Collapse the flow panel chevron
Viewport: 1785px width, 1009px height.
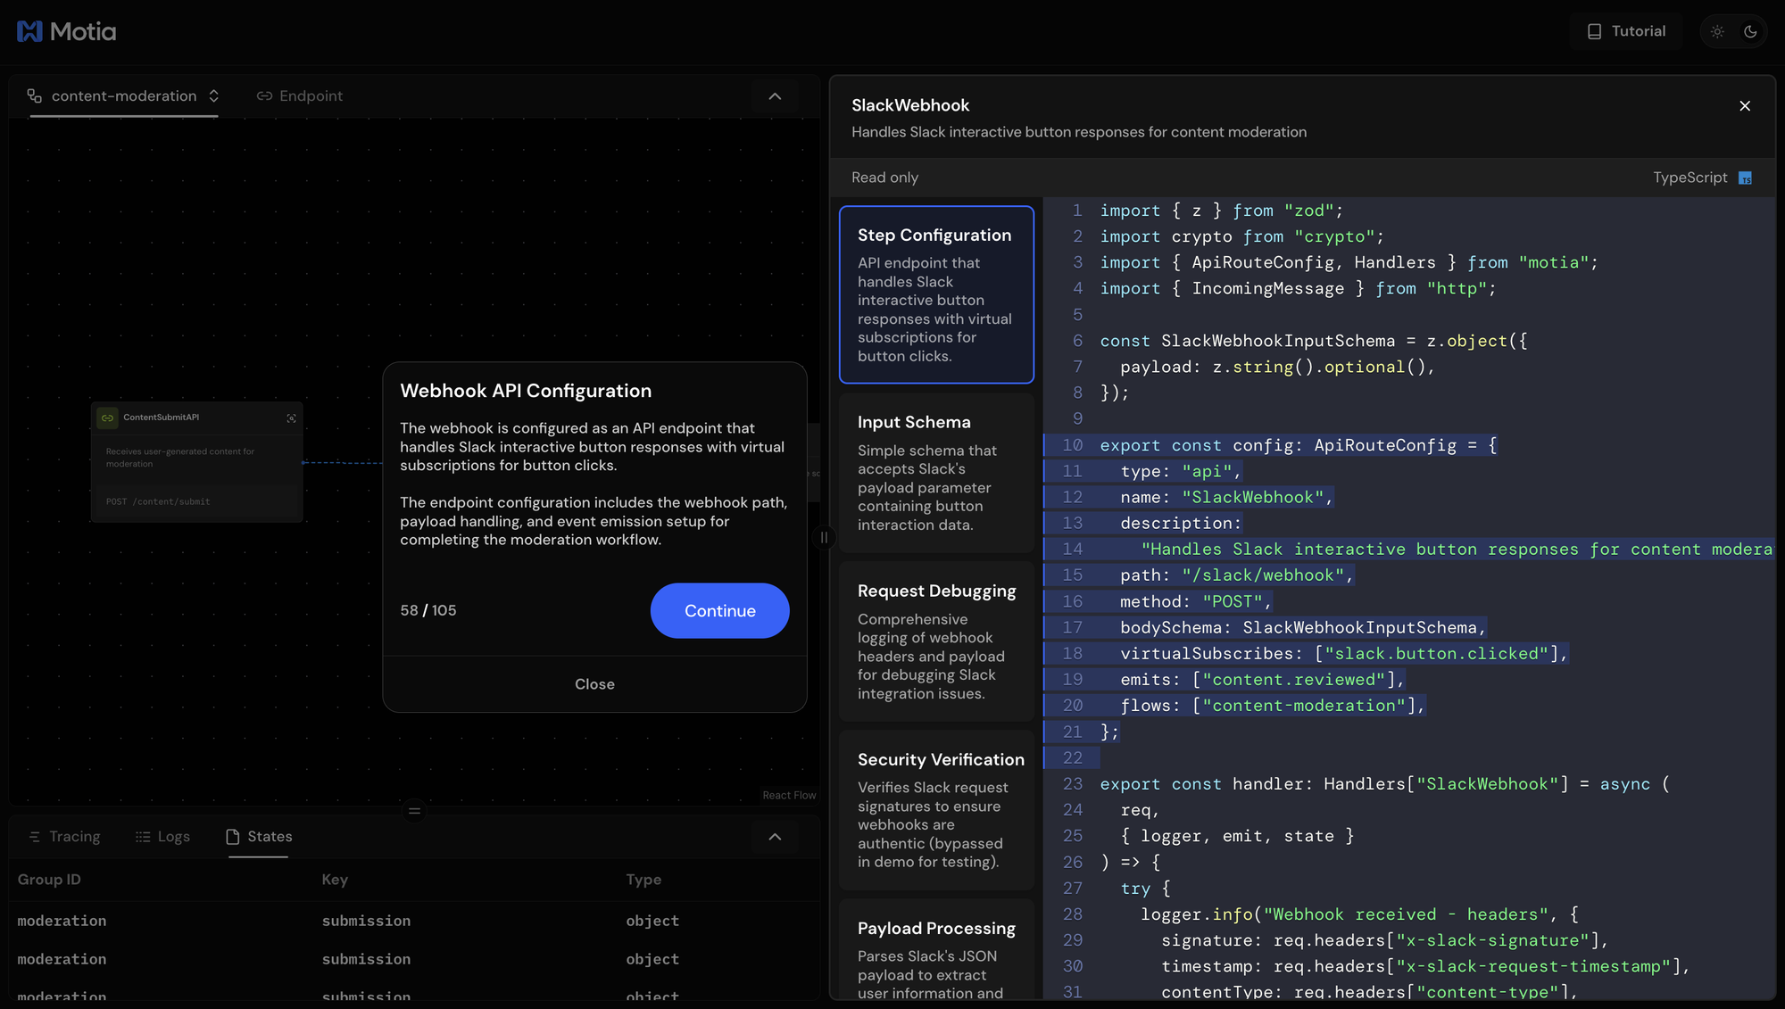775,96
